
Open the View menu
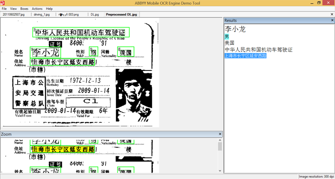click(13, 8)
